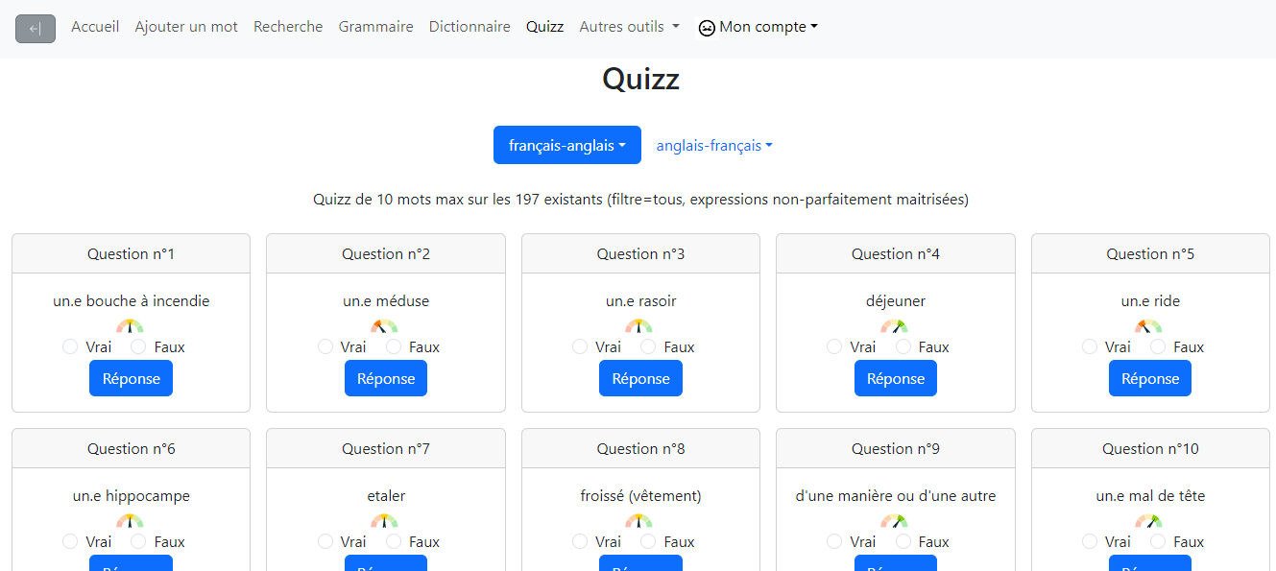Image resolution: width=1276 pixels, height=571 pixels.
Task: Expand the 'anglais-français' dropdown
Action: pyautogui.click(x=714, y=146)
